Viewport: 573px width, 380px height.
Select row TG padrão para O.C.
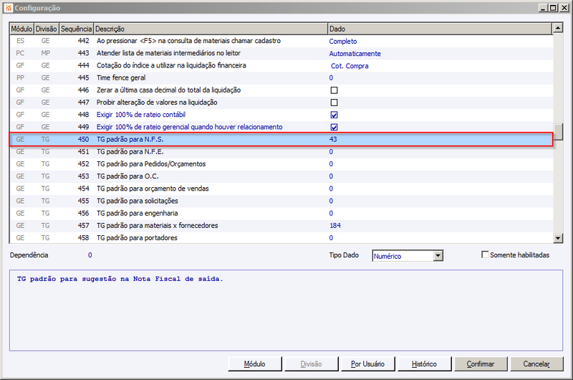coord(281,176)
